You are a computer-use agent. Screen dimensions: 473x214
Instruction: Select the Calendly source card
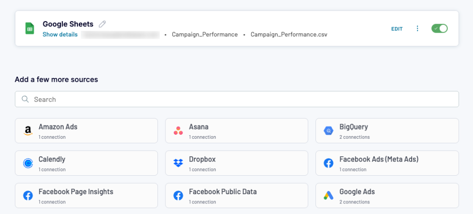point(86,163)
